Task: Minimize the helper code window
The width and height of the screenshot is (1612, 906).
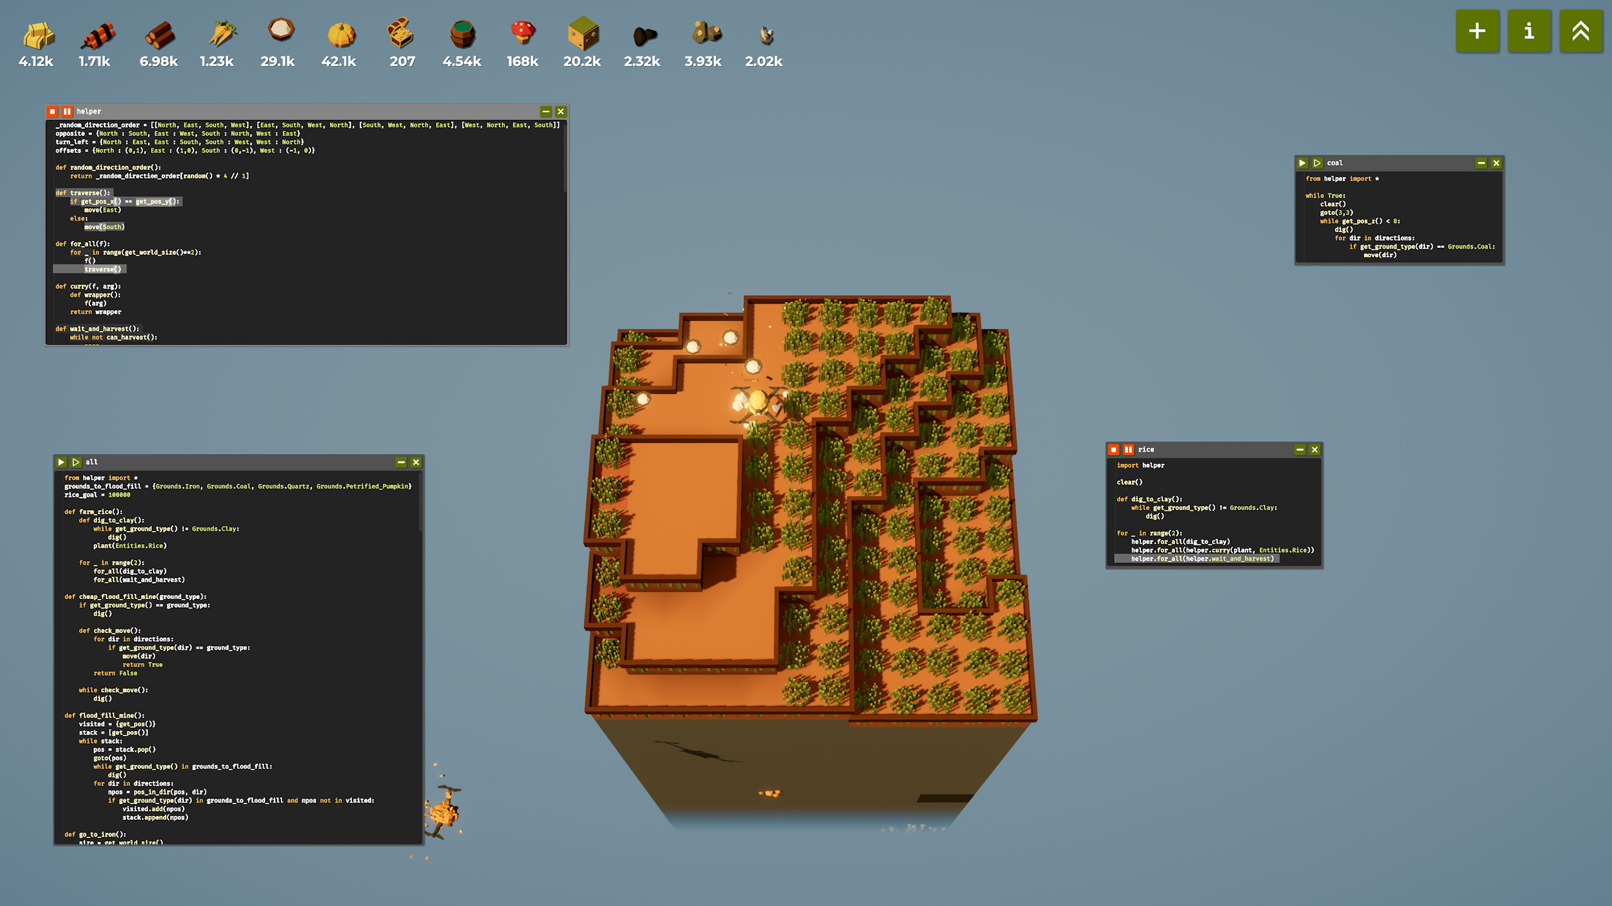Action: [x=546, y=111]
